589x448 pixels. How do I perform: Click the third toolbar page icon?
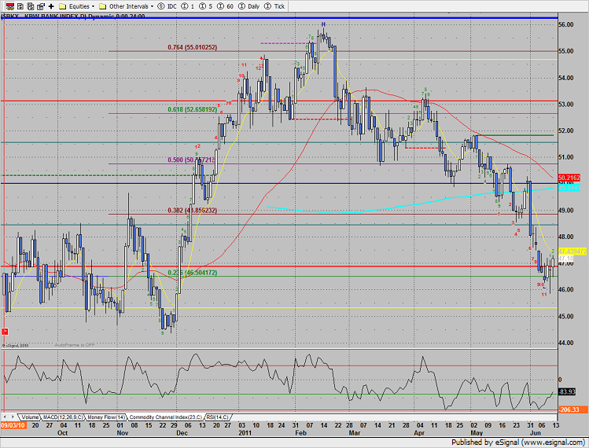[x=31, y=6]
